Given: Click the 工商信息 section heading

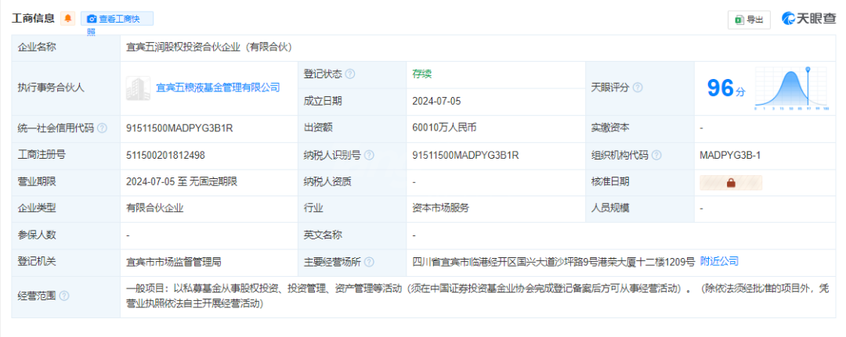Looking at the screenshot, I should (34, 18).
